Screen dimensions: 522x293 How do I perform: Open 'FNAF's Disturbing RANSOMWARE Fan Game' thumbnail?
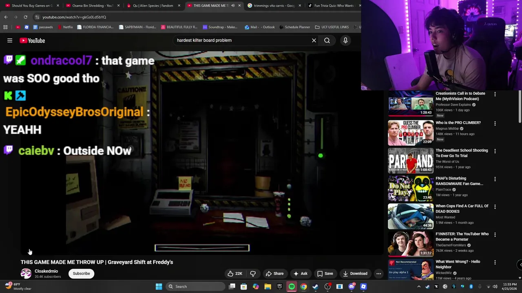coord(411,188)
